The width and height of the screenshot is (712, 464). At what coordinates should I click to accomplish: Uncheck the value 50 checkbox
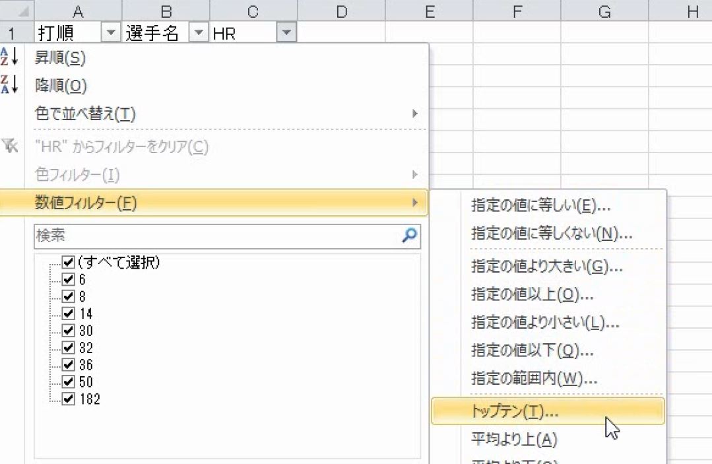pos(67,381)
